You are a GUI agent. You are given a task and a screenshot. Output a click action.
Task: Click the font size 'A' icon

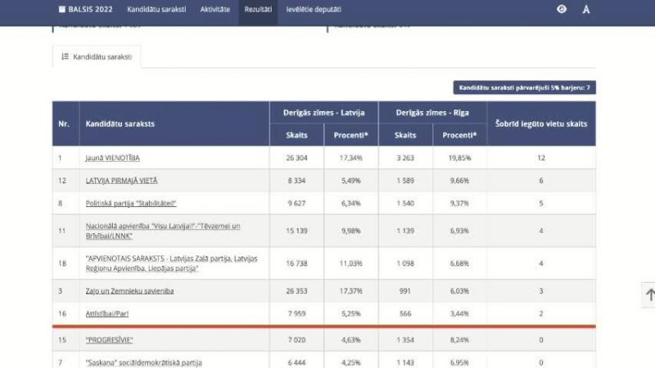pos(586,10)
